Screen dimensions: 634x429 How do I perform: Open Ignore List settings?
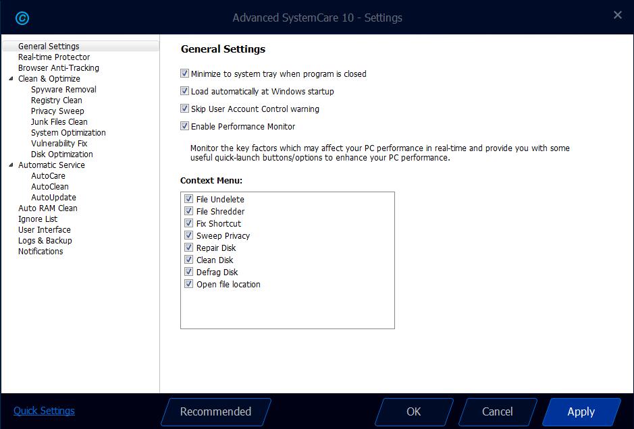pyautogui.click(x=38, y=219)
